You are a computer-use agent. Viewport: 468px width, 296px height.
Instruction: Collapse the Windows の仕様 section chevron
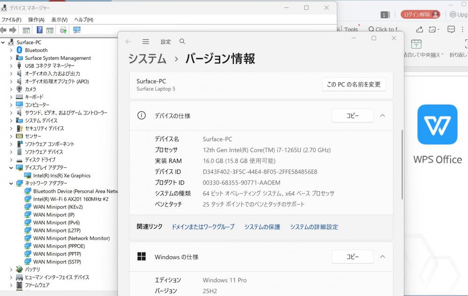(x=382, y=257)
